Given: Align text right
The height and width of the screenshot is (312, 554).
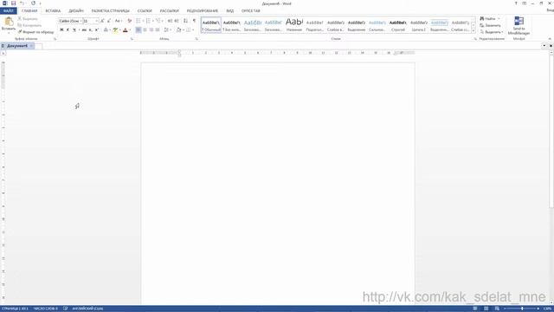Looking at the screenshot, I should [151, 29].
